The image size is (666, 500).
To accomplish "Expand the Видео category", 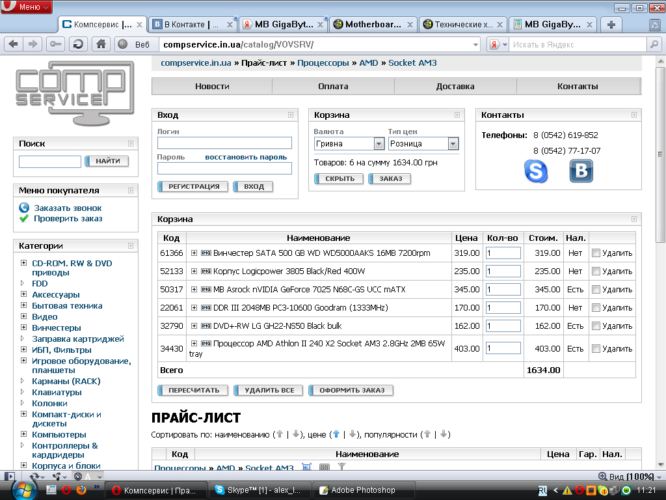I will point(24,316).
